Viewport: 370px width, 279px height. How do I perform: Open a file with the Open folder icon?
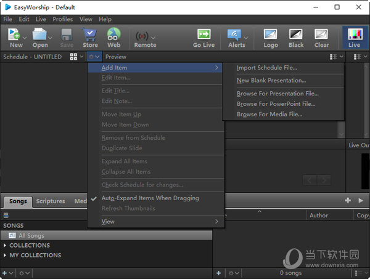pyautogui.click(x=39, y=34)
